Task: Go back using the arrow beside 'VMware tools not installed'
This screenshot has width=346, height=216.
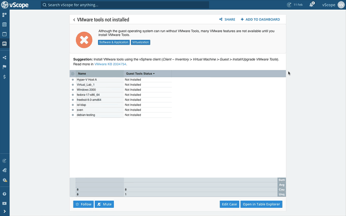Action: point(74,20)
